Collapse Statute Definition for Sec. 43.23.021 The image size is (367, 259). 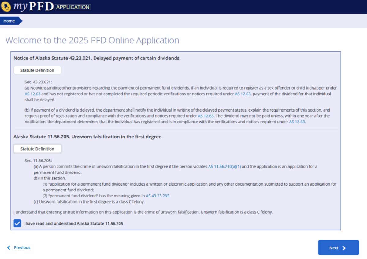[37, 70]
